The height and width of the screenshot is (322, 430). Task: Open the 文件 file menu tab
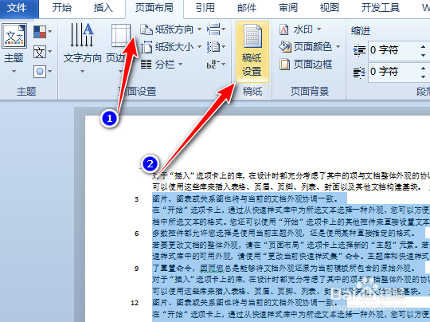tap(17, 8)
